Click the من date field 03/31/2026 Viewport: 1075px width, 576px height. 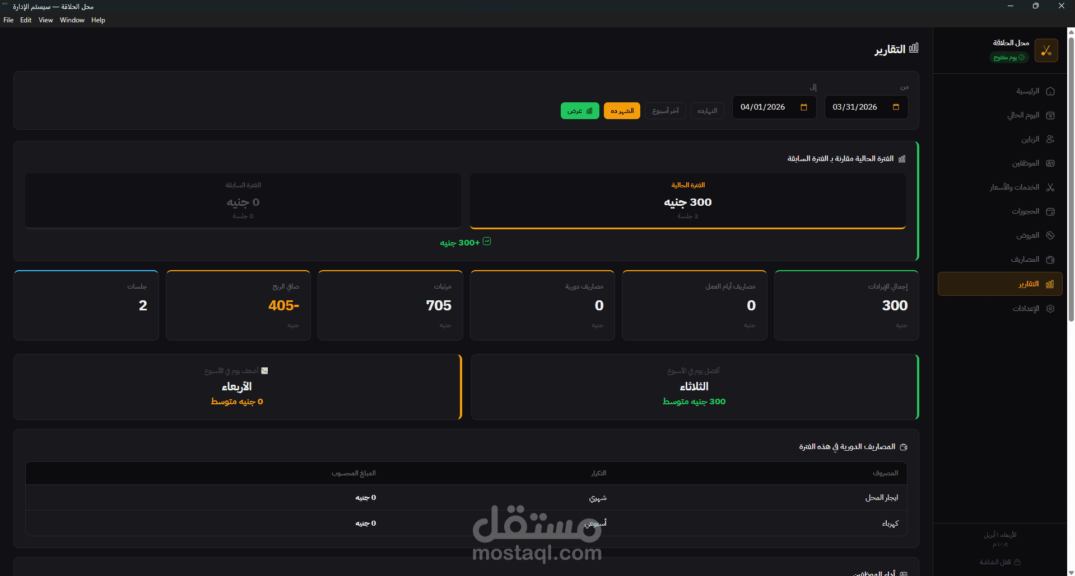866,107
